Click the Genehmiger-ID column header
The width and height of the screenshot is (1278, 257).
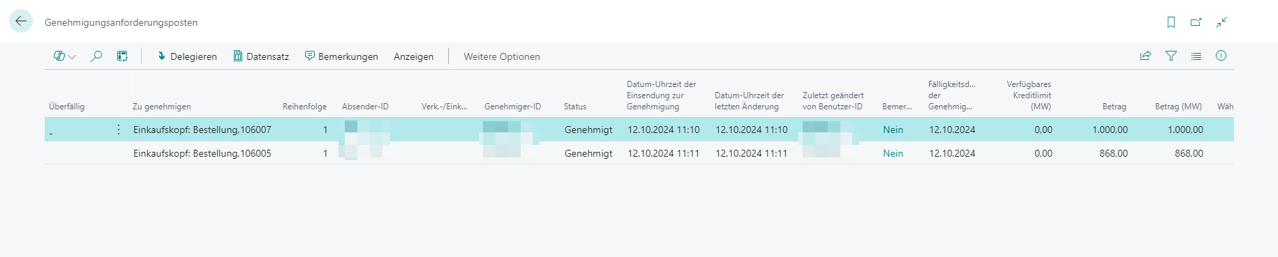click(x=512, y=107)
